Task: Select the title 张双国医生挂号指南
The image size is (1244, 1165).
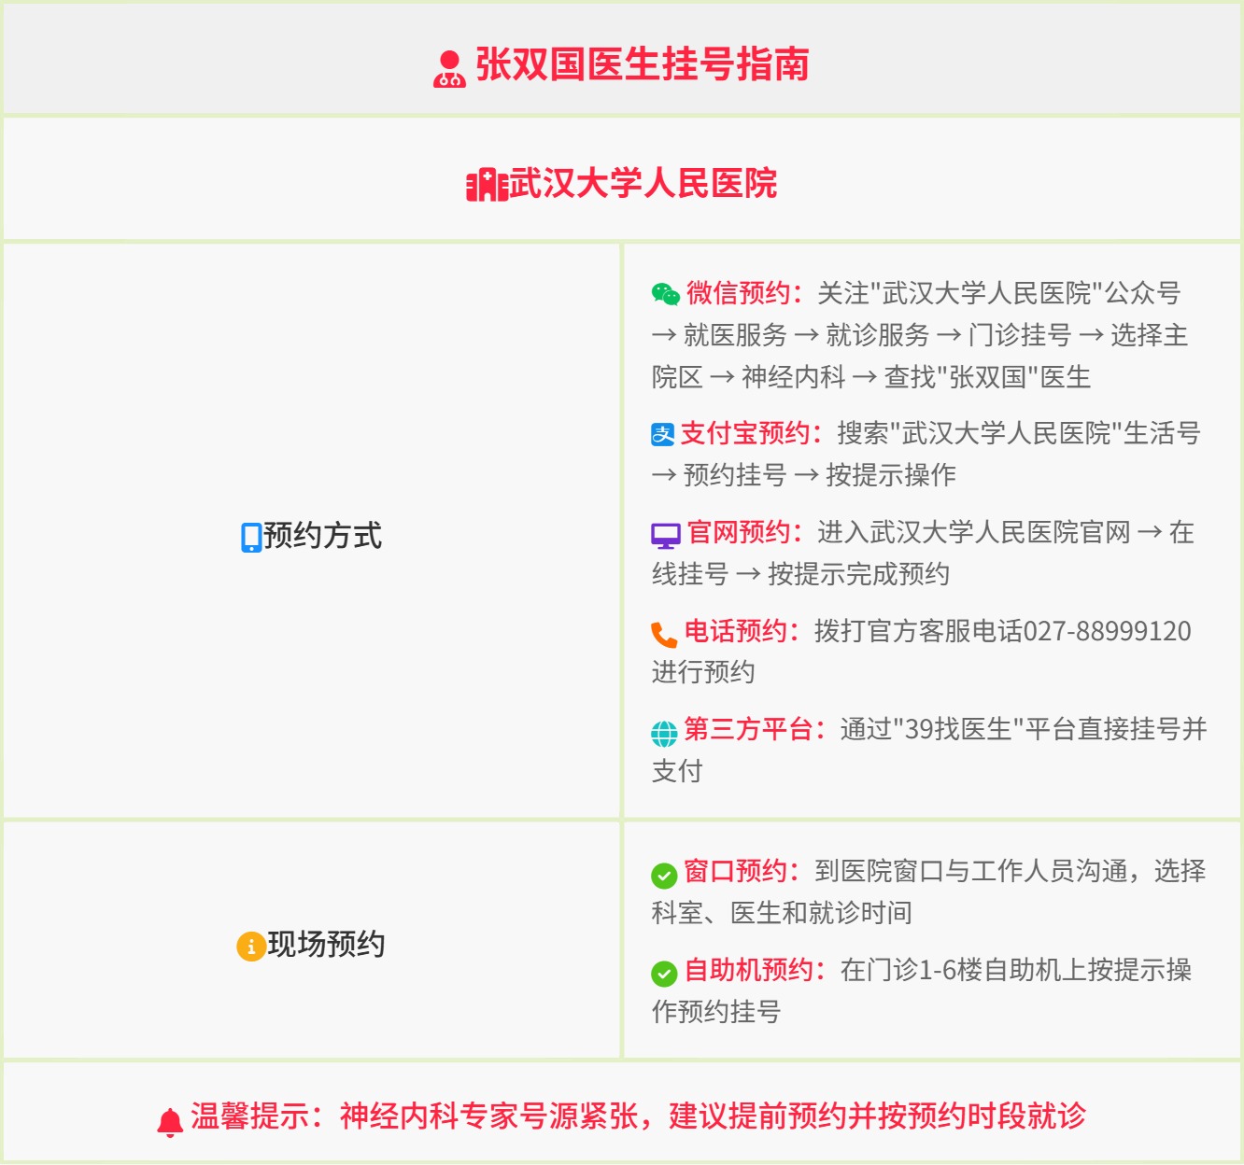Action: click(x=643, y=65)
